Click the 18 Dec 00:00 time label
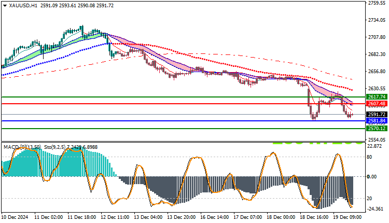The image size is (389, 223). (x=281, y=217)
